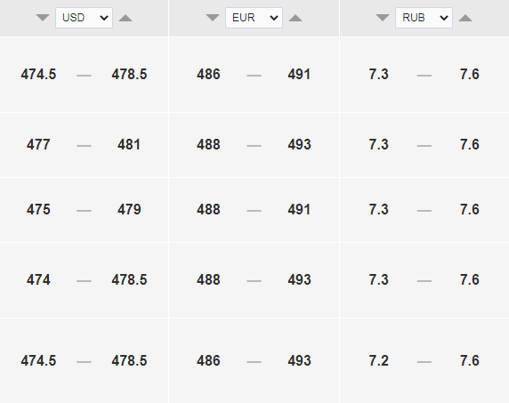Open the USD currency dropdown
This screenshot has width=509, height=403.
(x=84, y=18)
